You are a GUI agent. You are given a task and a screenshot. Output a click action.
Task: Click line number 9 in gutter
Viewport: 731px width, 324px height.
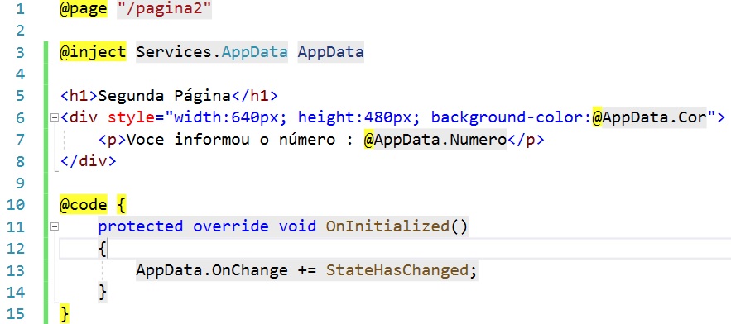pyautogui.click(x=20, y=183)
